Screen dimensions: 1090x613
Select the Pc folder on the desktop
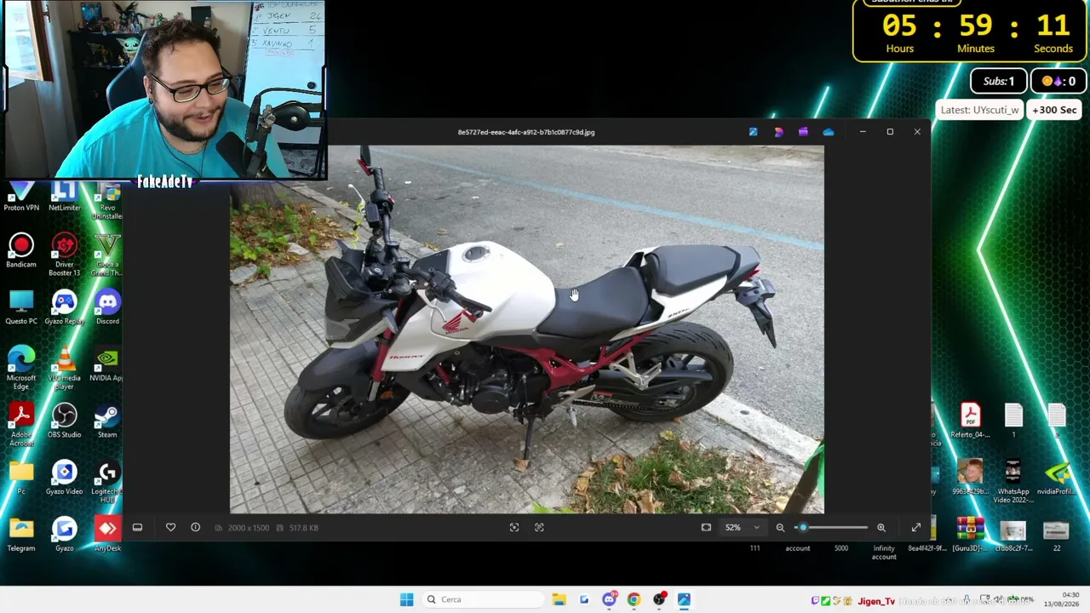[21, 478]
